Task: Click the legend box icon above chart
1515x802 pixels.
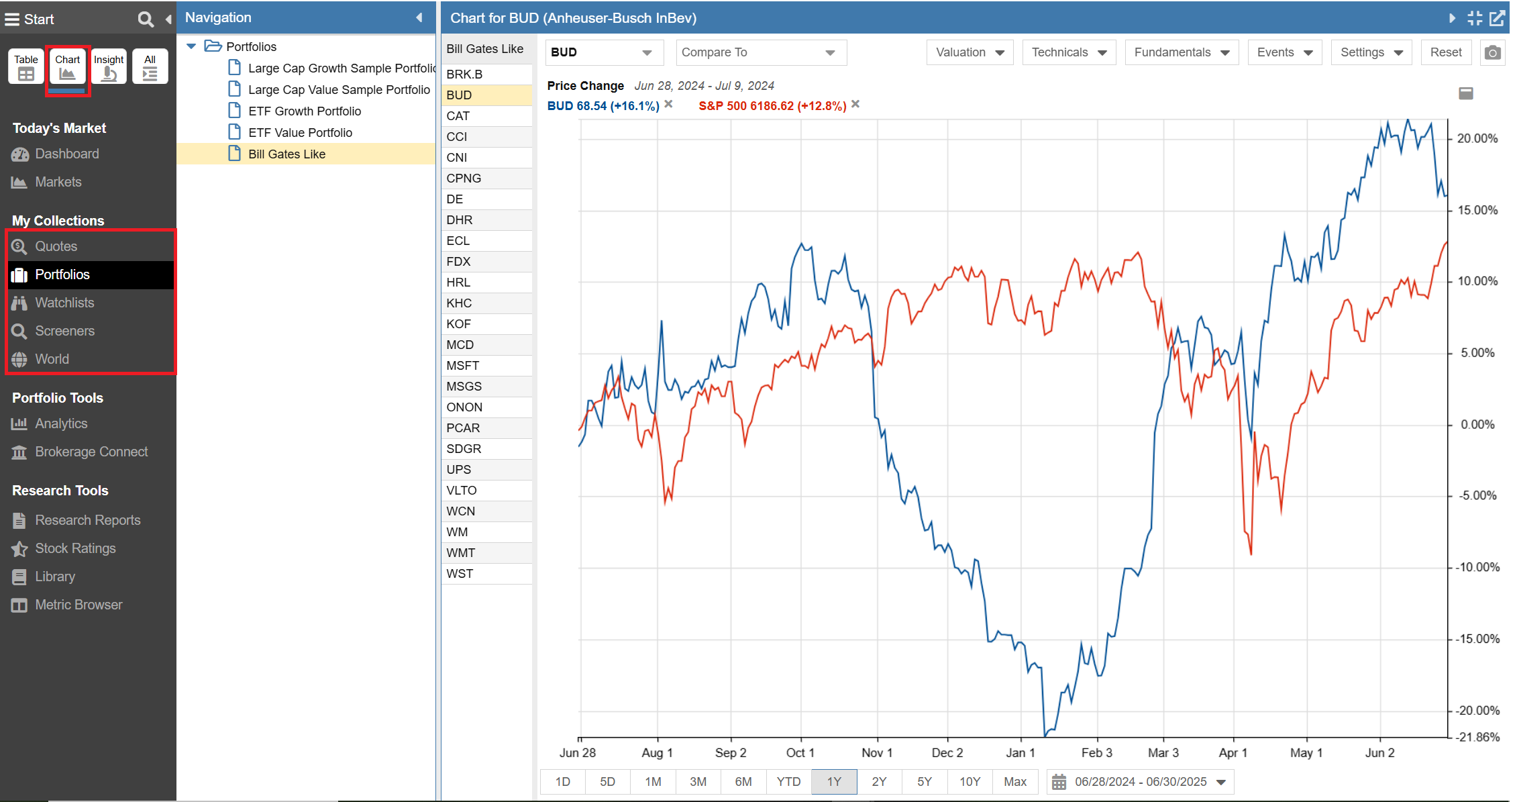Action: [1466, 93]
